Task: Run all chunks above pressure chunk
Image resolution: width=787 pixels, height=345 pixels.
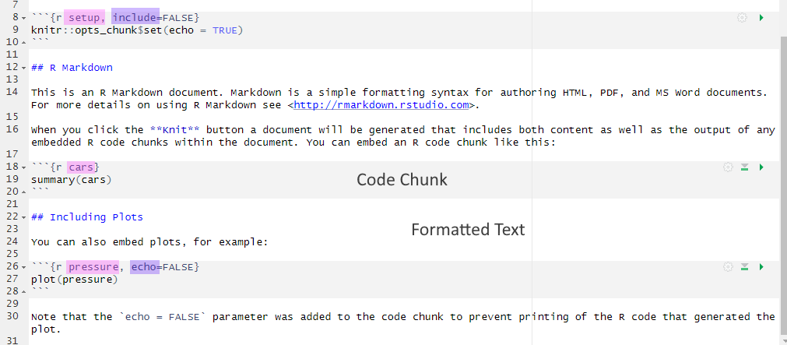Action: (x=745, y=266)
